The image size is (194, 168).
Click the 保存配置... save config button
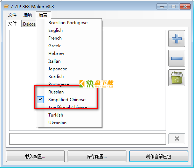point(97,156)
